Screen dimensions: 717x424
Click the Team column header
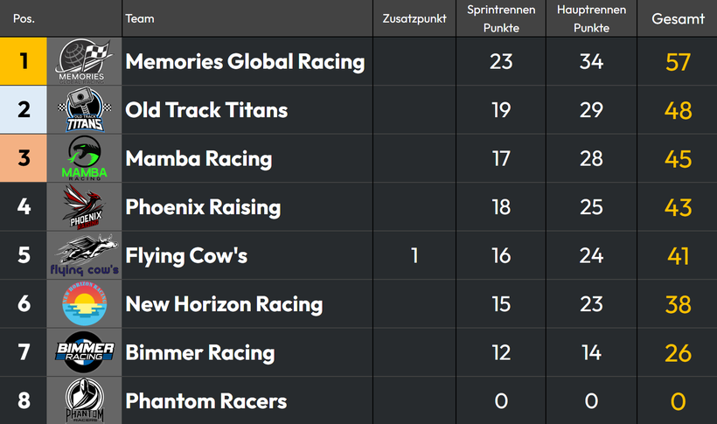[140, 18]
